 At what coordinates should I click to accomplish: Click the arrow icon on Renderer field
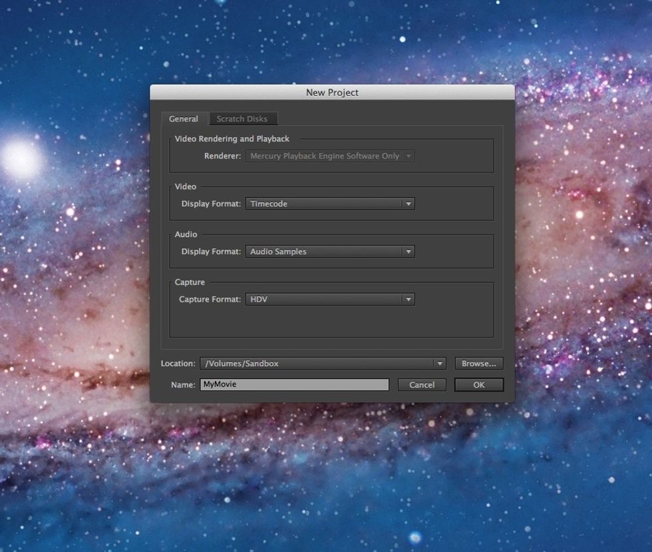click(x=408, y=156)
